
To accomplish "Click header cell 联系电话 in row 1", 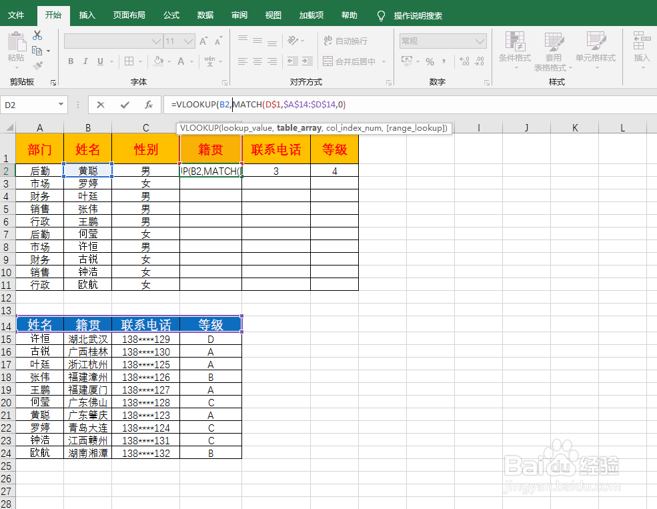I will coord(276,149).
